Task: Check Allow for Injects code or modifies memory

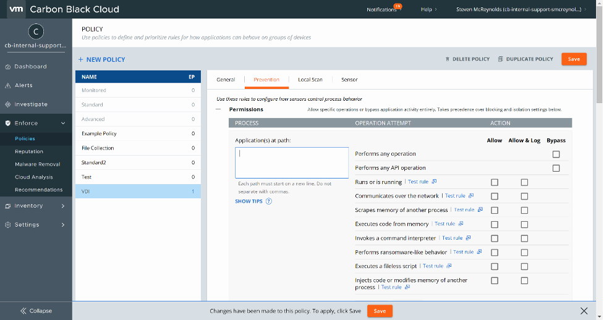Action: (495, 280)
